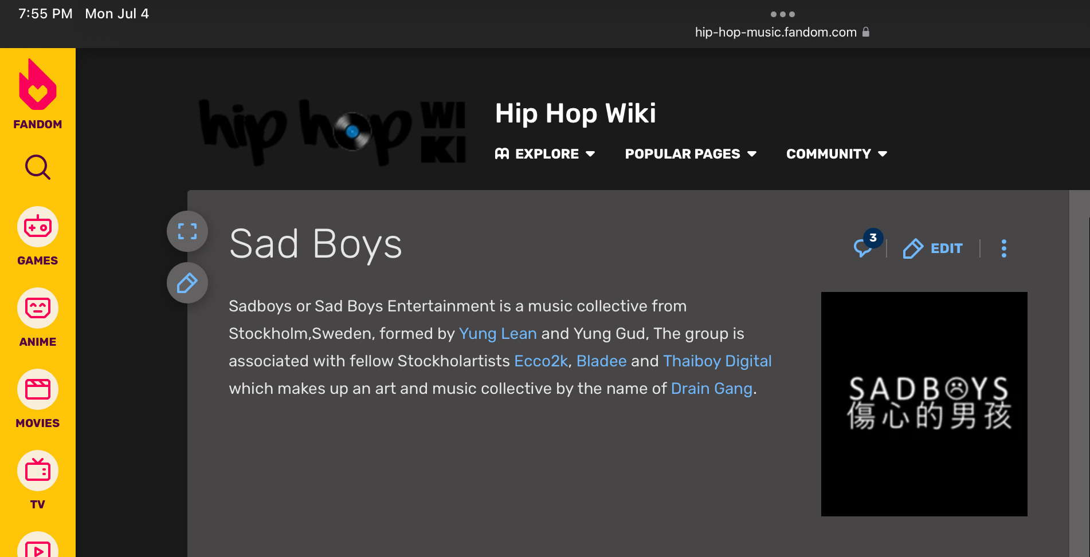Viewport: 1090px width, 557px height.
Task: Open the more actions vertical dots menu
Action: [1004, 248]
